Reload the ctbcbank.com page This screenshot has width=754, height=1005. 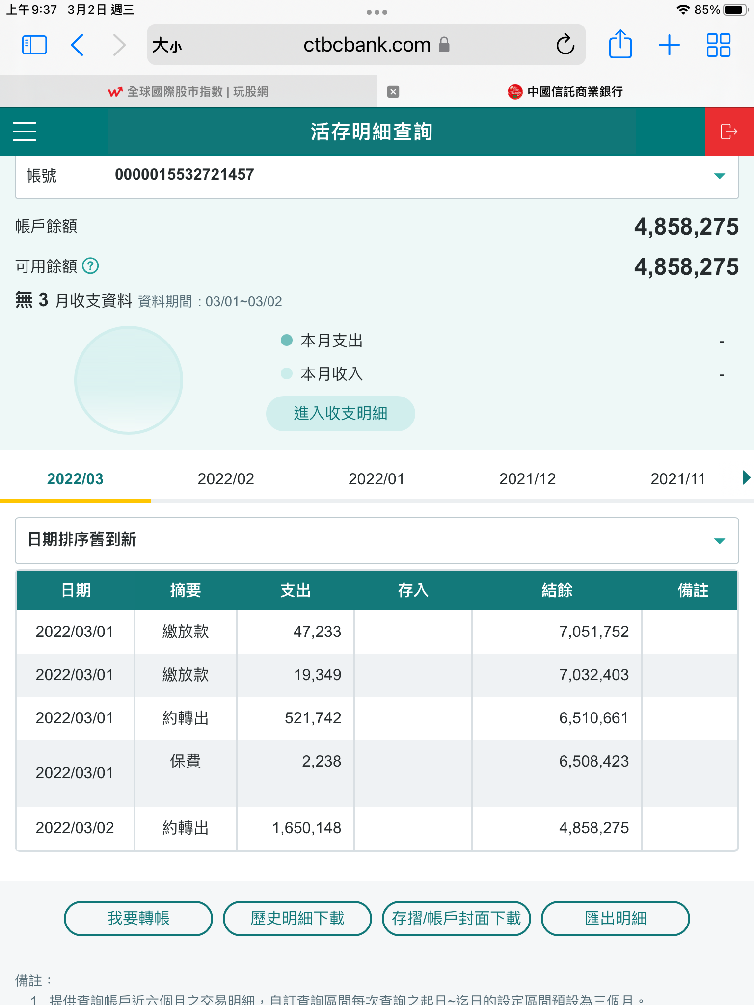pyautogui.click(x=565, y=45)
